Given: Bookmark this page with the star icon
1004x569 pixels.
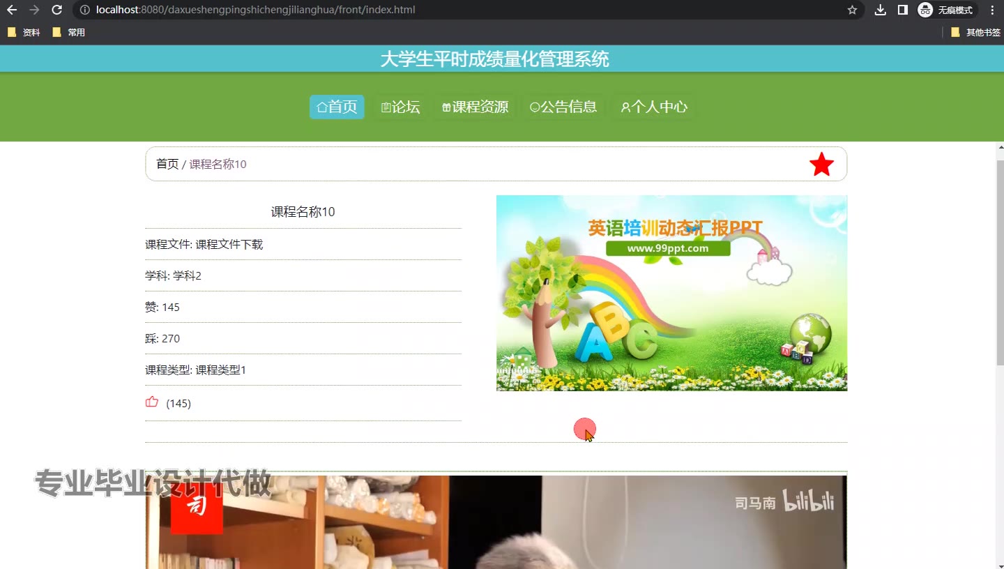Looking at the screenshot, I should pyautogui.click(x=852, y=10).
